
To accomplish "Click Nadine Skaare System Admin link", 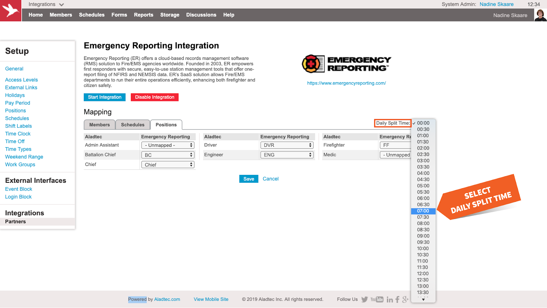I will (x=496, y=4).
